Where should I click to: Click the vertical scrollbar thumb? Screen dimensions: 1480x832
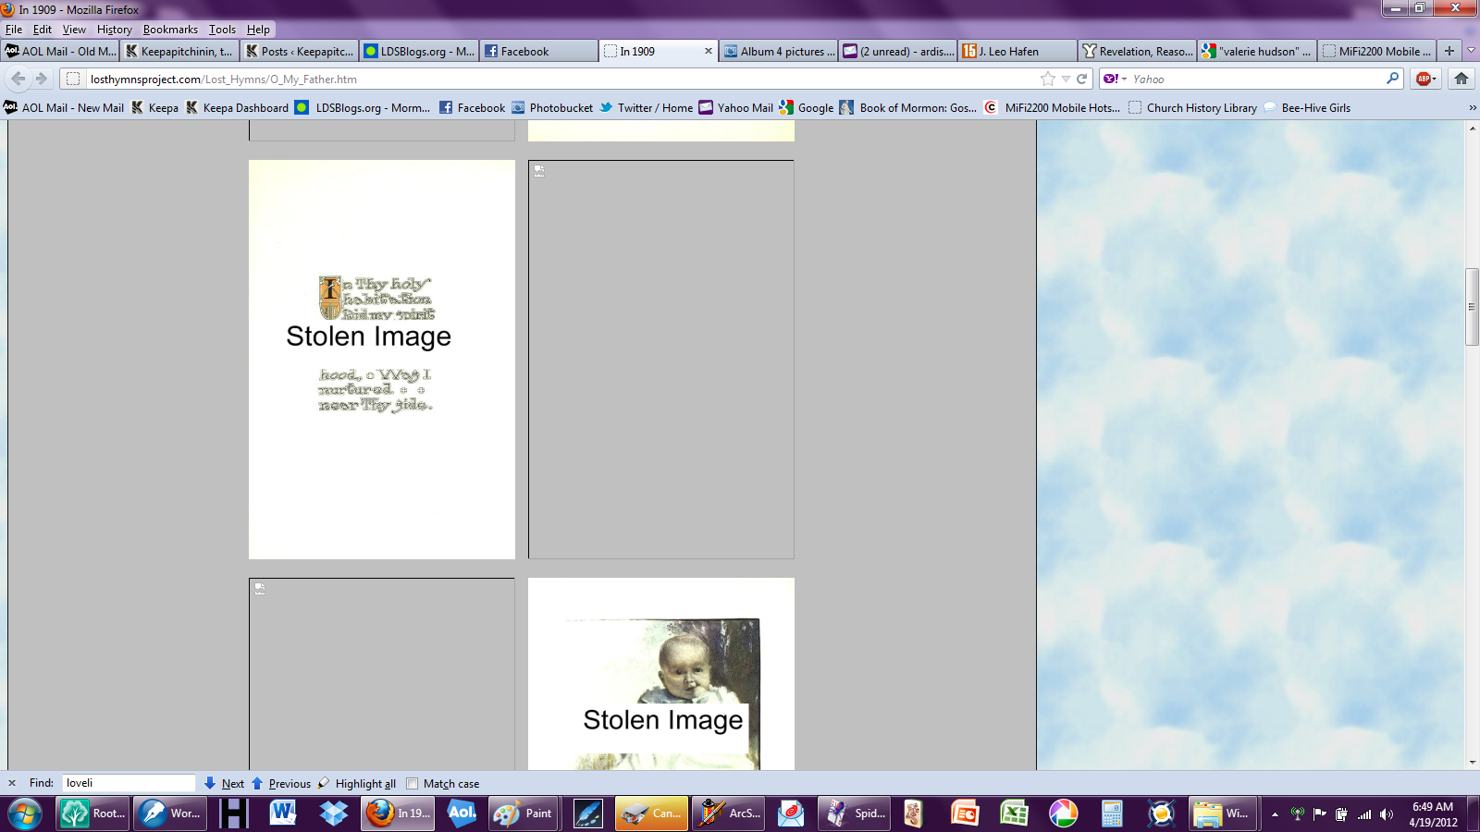pos(1472,306)
